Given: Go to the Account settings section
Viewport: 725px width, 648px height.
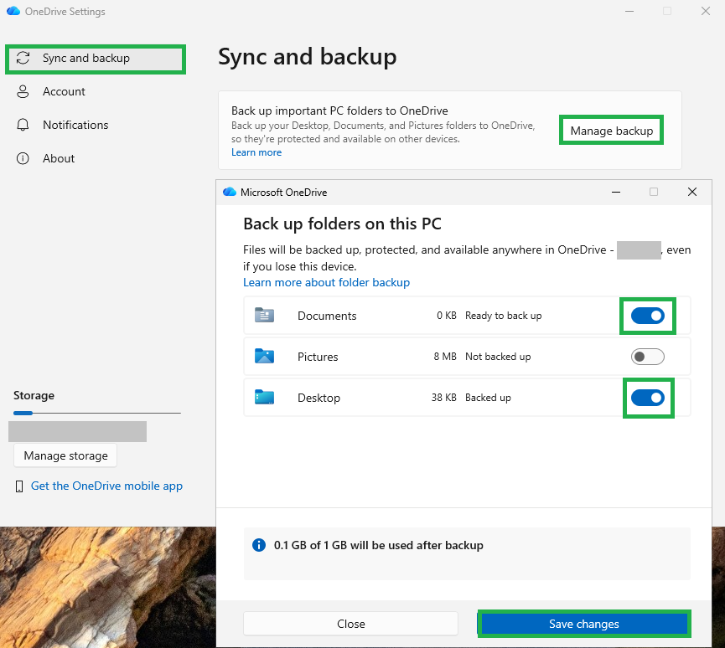Looking at the screenshot, I should (x=64, y=91).
